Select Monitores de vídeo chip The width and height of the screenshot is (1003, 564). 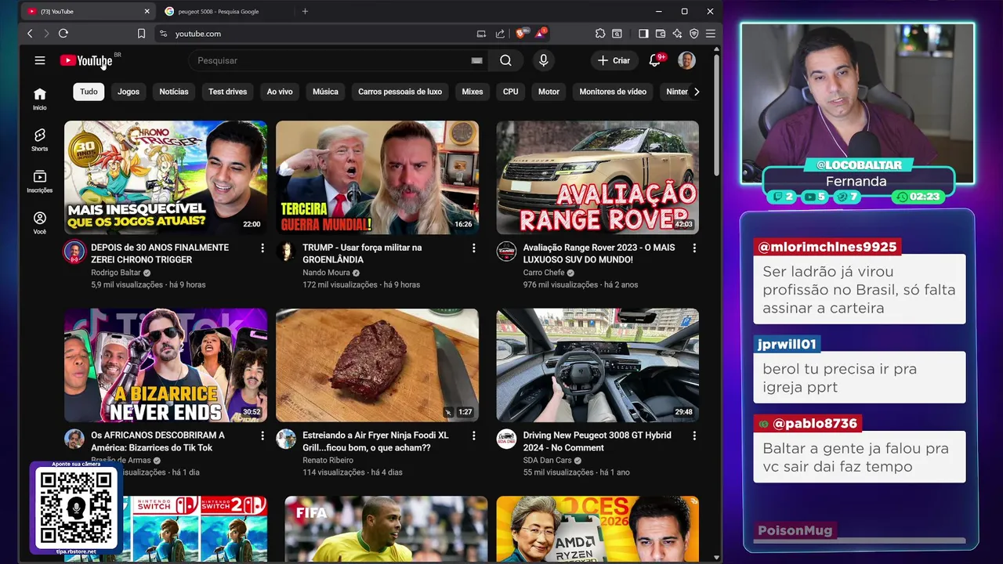point(613,92)
